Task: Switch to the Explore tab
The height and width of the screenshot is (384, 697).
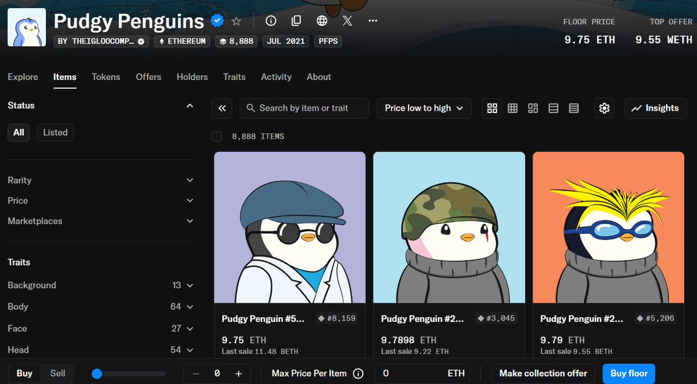Action: pos(23,77)
